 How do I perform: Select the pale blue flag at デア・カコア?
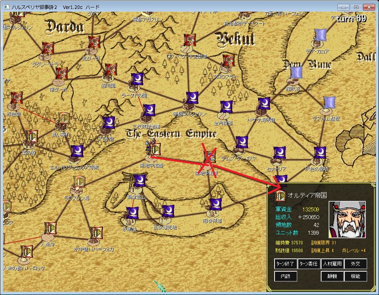click(320, 35)
